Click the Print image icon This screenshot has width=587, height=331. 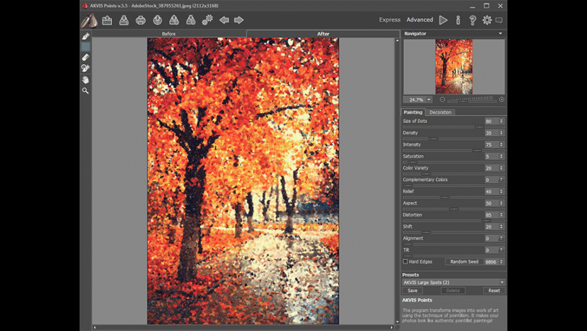(x=140, y=20)
